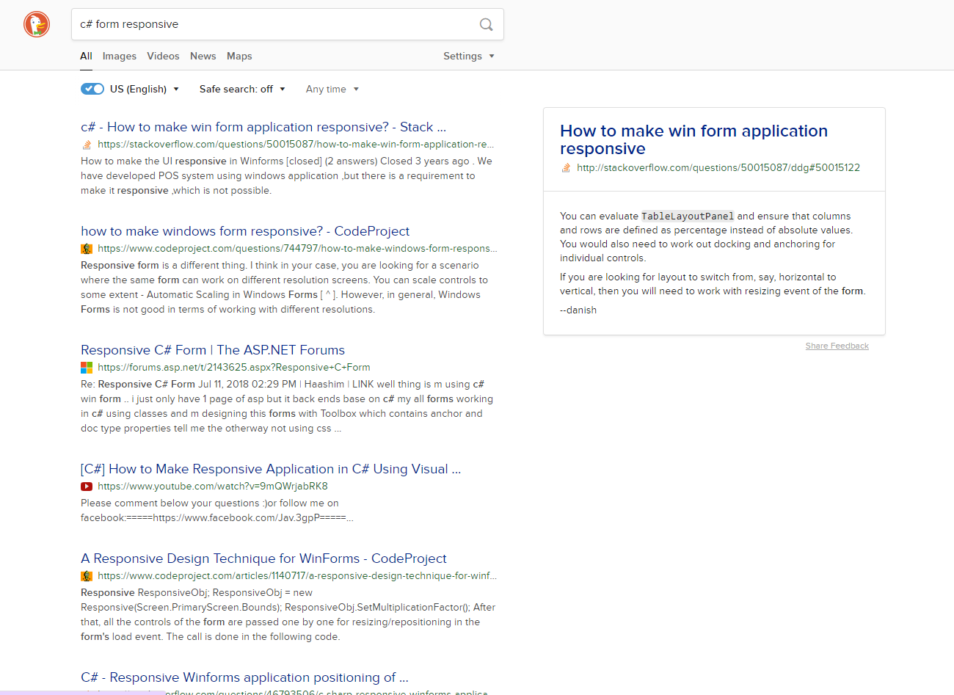Viewport: 954px width, 695px height.
Task: Click codeproject.com/questions URL under second result
Action: tap(297, 249)
